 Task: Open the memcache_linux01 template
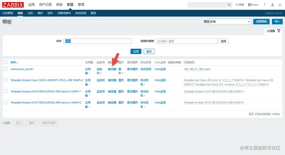click(22, 69)
